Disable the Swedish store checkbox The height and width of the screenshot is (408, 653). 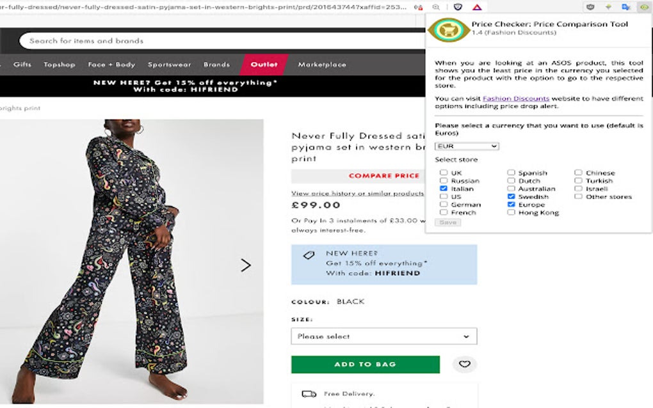click(511, 197)
